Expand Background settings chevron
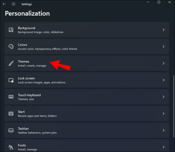Screen dimensions: 175x152 (164, 30)
